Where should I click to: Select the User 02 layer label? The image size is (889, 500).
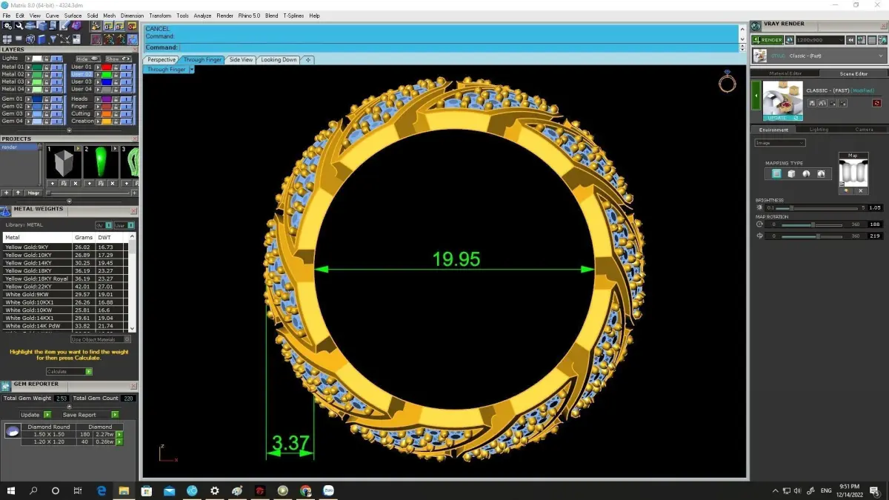pyautogui.click(x=81, y=75)
